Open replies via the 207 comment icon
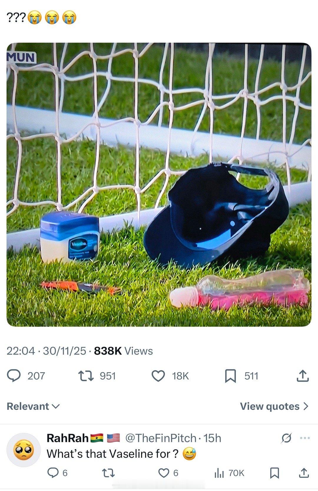318x491 pixels. [14, 376]
